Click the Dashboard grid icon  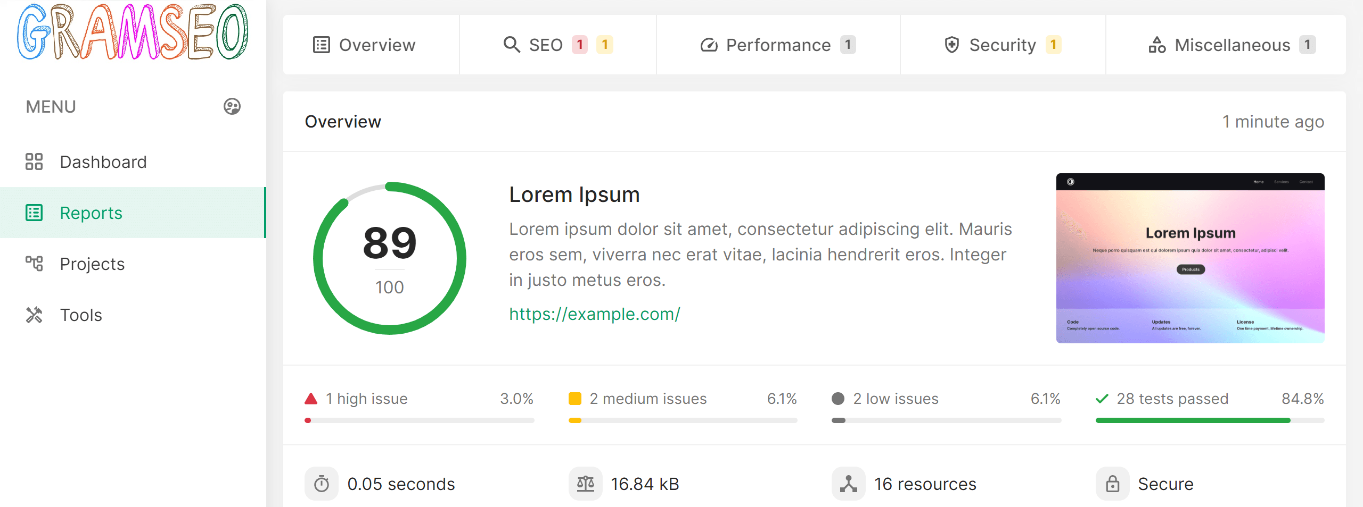(x=34, y=162)
